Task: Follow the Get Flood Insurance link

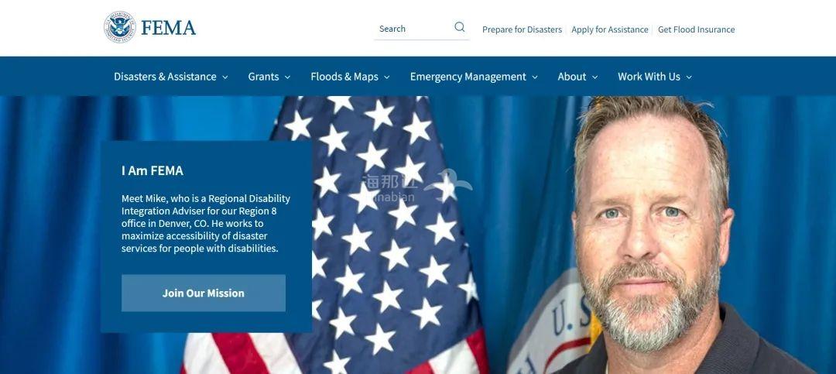Action: pyautogui.click(x=697, y=29)
